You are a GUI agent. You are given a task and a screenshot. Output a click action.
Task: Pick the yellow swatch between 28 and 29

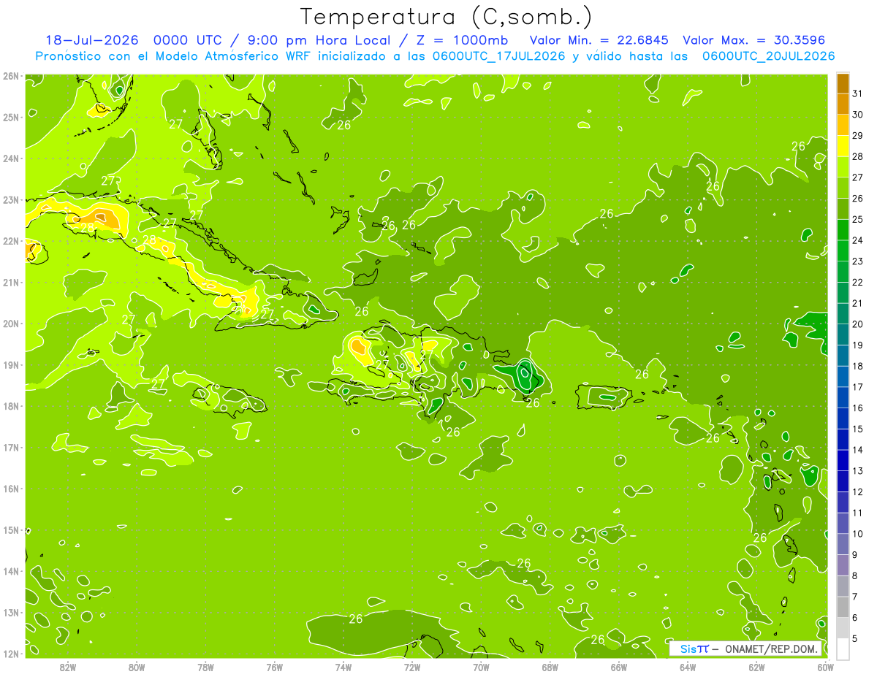pyautogui.click(x=843, y=146)
